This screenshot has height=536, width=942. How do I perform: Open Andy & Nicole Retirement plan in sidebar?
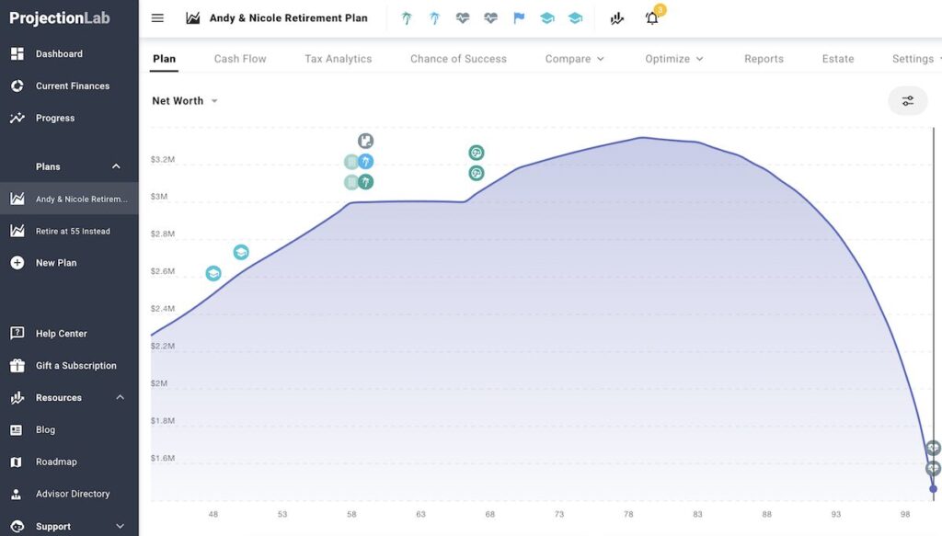point(69,199)
